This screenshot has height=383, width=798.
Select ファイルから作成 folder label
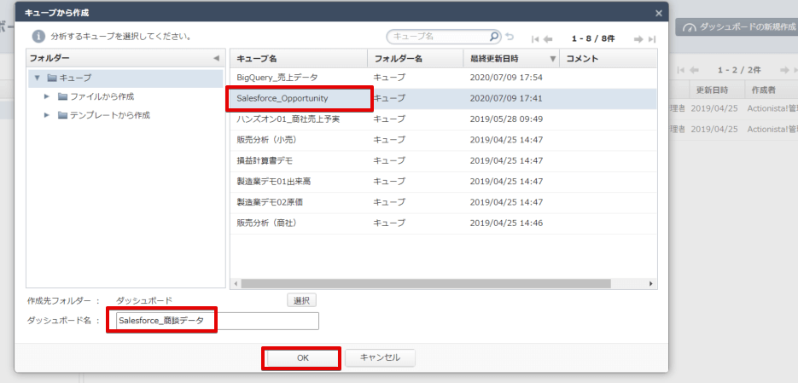[102, 96]
